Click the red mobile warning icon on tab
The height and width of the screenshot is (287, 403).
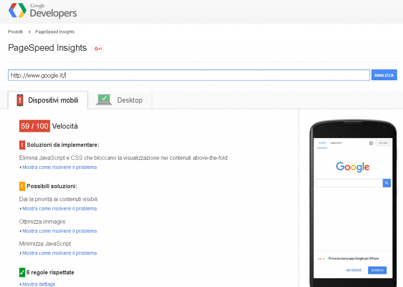[20, 100]
